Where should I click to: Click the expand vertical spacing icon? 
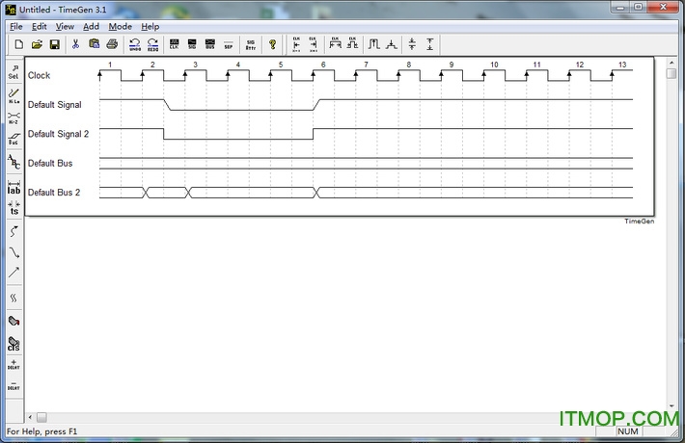click(x=430, y=44)
